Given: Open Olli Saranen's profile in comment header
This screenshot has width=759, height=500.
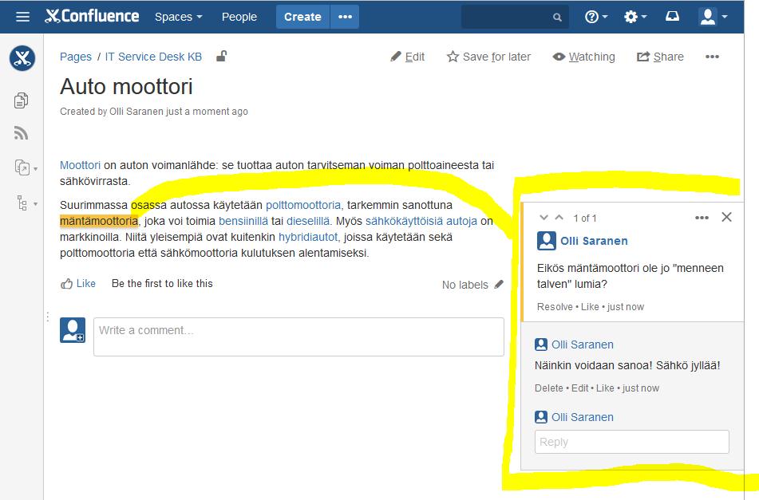Looking at the screenshot, I should pos(594,241).
